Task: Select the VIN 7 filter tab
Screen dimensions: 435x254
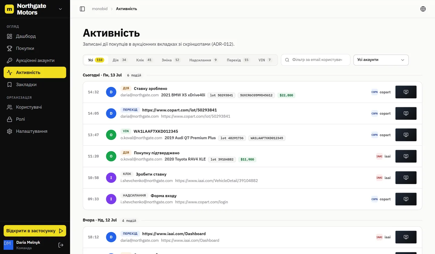Action: tap(265, 60)
